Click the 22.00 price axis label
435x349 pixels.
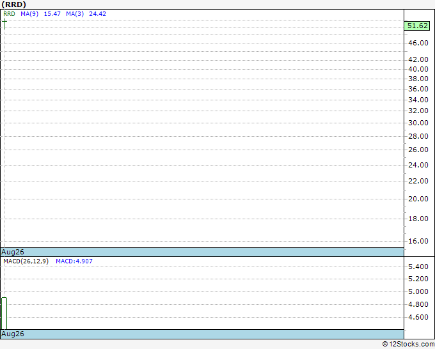click(x=418, y=182)
